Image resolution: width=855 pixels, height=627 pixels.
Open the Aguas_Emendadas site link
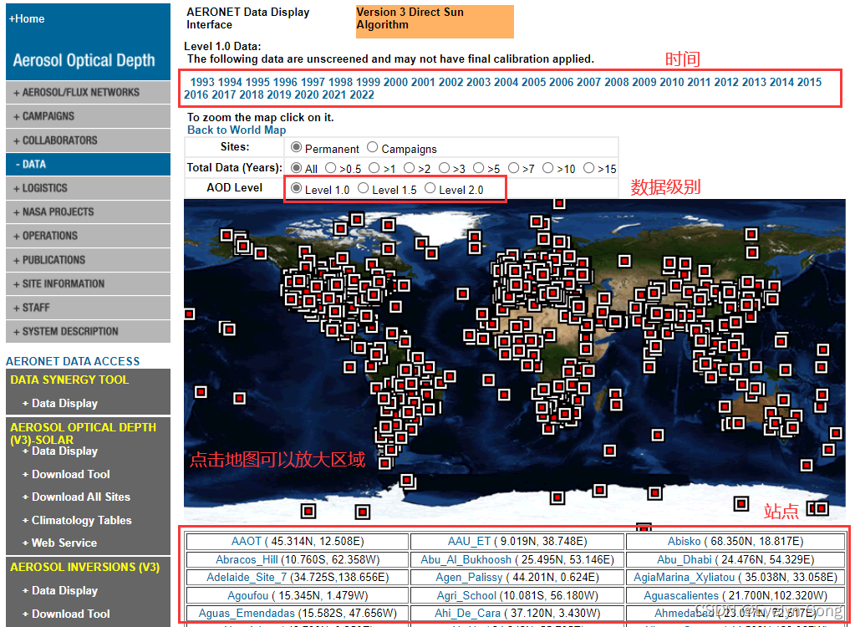[247, 614]
